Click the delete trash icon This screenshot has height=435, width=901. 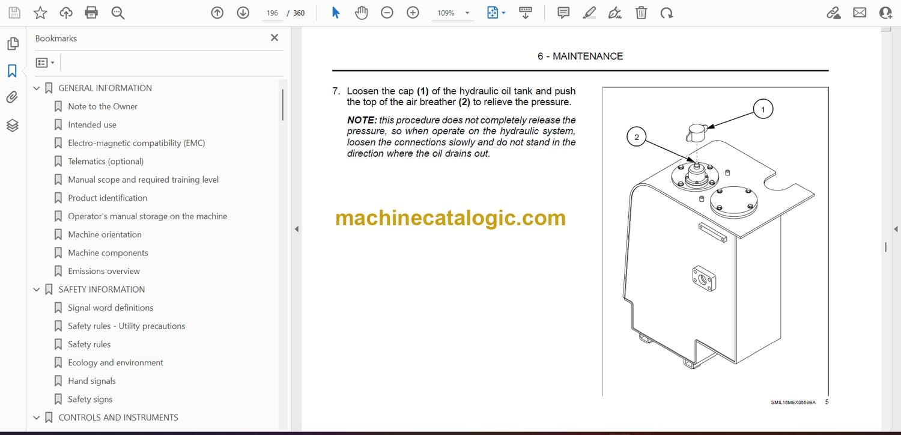point(641,13)
